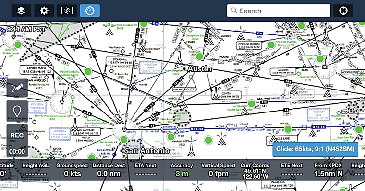The height and width of the screenshot is (191, 365).
Task: Tap the 9:44 AM PST clock label
Action: [26, 29]
